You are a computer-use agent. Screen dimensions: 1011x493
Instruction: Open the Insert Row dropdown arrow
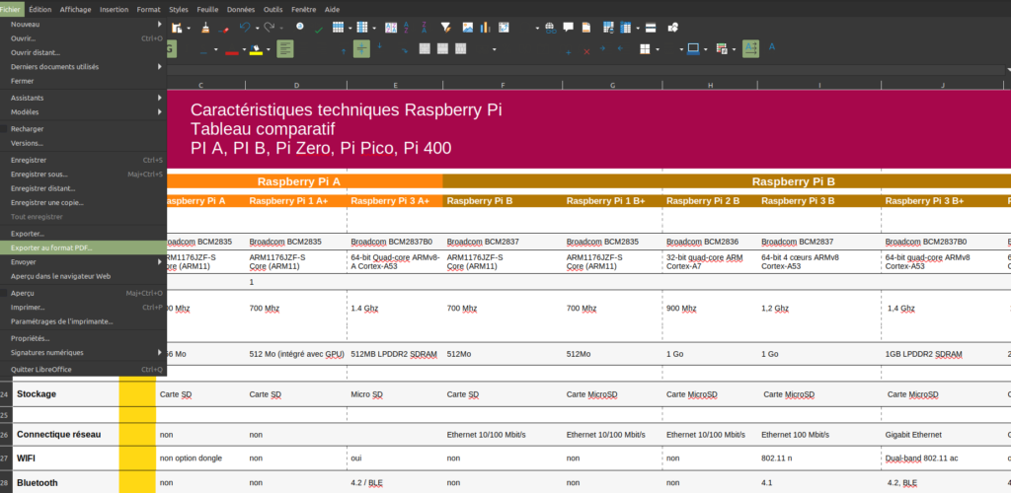[x=350, y=29]
